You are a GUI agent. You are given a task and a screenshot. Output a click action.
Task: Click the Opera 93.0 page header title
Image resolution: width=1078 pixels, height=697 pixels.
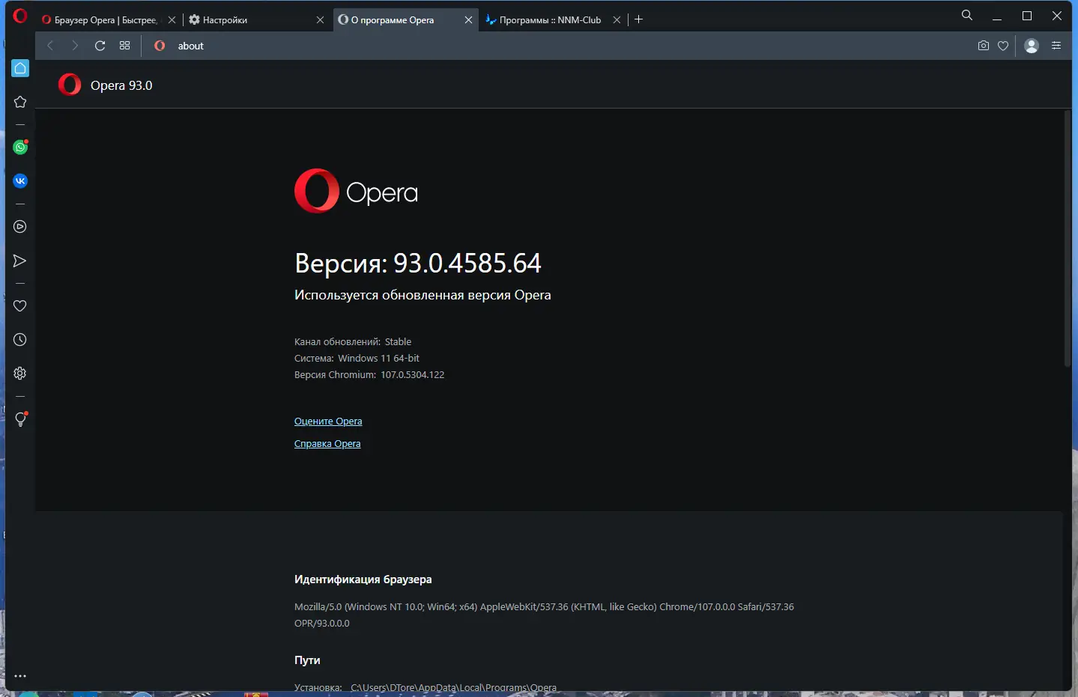click(121, 85)
